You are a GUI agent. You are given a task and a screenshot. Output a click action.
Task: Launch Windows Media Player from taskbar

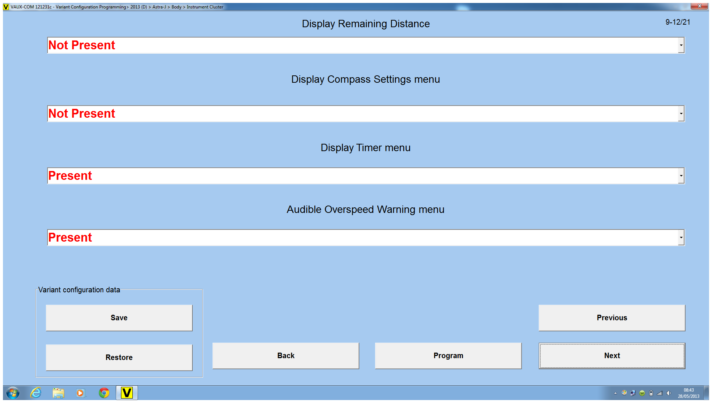click(81, 393)
